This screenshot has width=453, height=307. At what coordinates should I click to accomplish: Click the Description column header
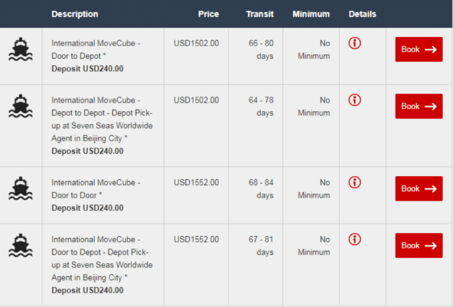pyautogui.click(x=75, y=14)
